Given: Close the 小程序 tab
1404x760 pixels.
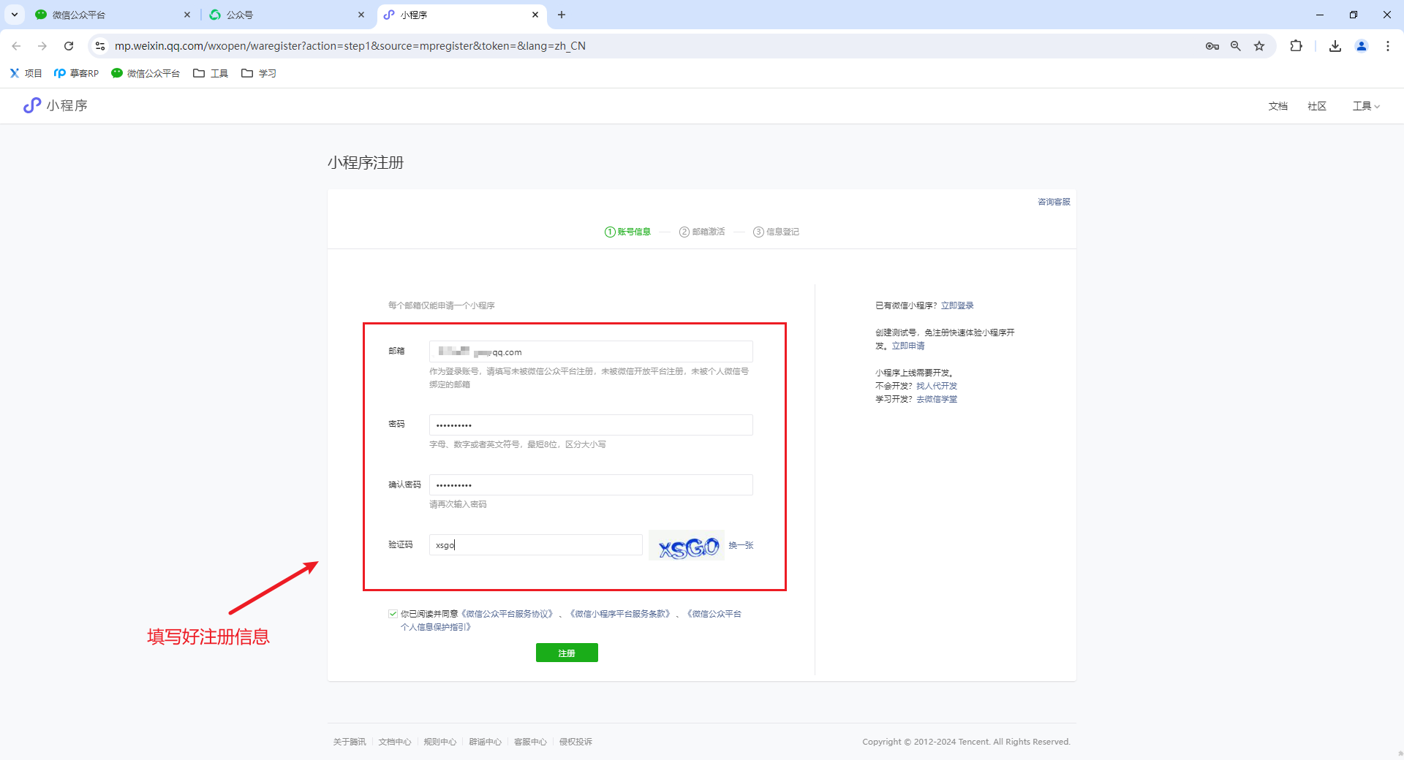Looking at the screenshot, I should [535, 15].
